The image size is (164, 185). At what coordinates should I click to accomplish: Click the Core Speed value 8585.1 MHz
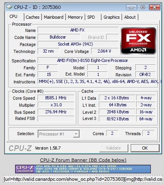[56, 98]
